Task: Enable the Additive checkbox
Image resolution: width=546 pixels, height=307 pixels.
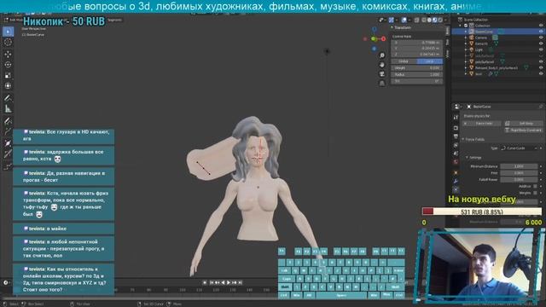Action: (535, 186)
